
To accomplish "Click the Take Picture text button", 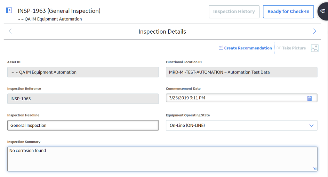I will point(294,48).
